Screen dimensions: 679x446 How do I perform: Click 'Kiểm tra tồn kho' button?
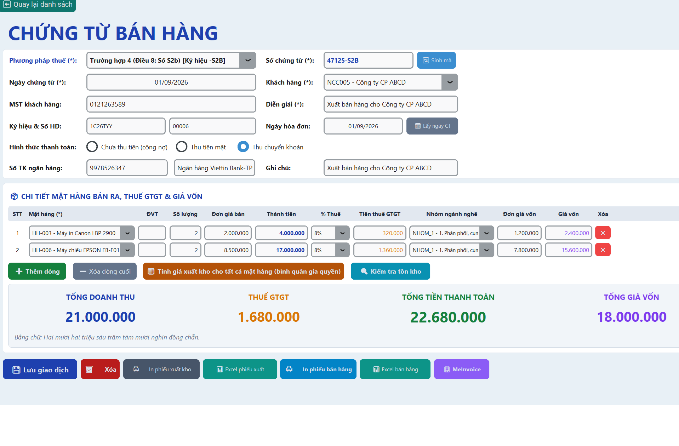(390, 271)
